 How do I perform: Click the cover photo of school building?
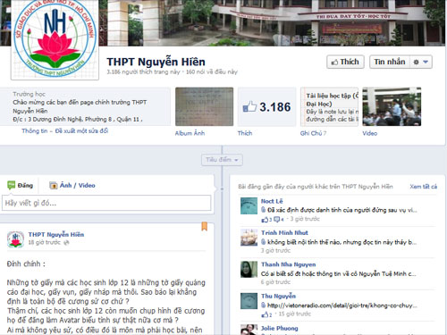coord(273,22)
